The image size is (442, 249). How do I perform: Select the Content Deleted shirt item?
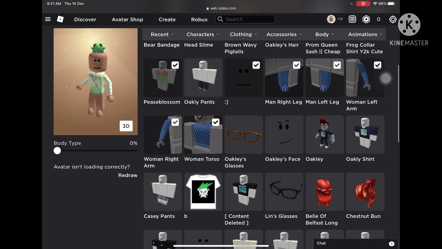tap(244, 192)
